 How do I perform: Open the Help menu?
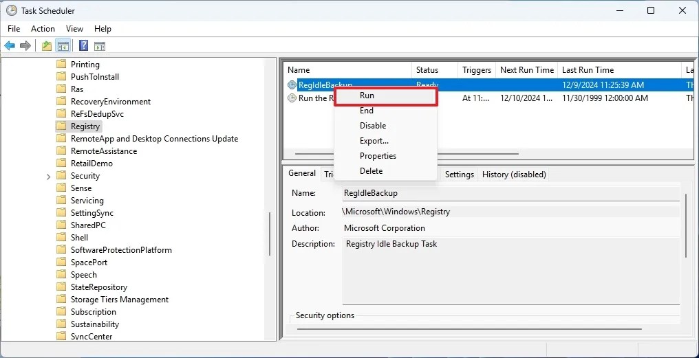[x=103, y=28]
